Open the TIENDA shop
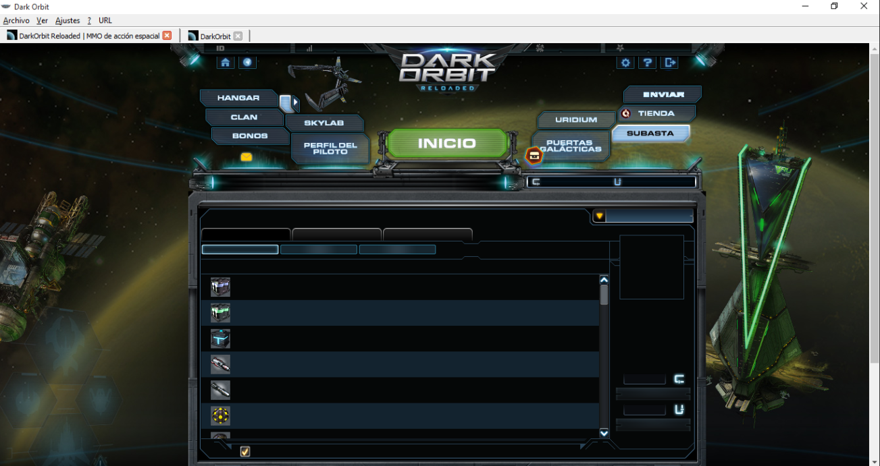The width and height of the screenshot is (880, 466). [656, 113]
